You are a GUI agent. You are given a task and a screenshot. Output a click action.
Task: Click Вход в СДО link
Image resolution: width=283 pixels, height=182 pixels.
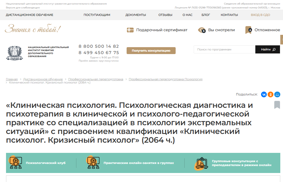(x=260, y=15)
